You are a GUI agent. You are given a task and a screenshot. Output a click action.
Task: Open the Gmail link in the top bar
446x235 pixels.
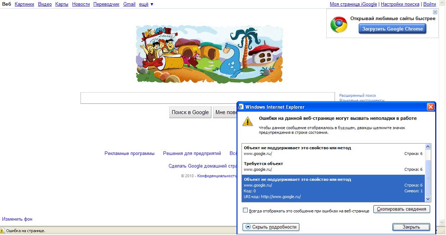click(129, 4)
